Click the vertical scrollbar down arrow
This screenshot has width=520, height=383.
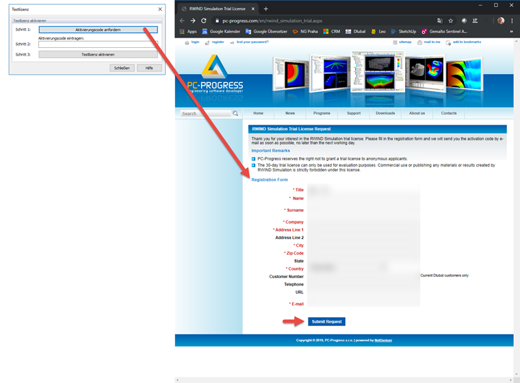pyautogui.click(x=517, y=374)
